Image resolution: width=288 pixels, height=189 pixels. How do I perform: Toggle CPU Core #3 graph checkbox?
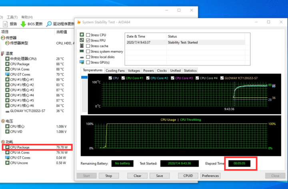[x=172, y=78]
